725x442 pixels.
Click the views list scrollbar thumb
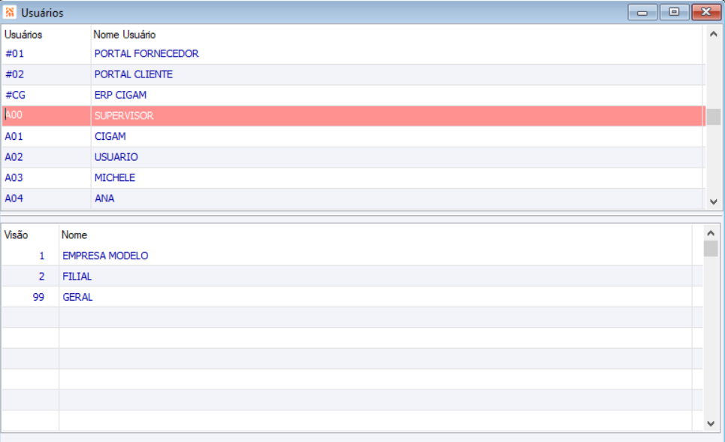pos(711,249)
